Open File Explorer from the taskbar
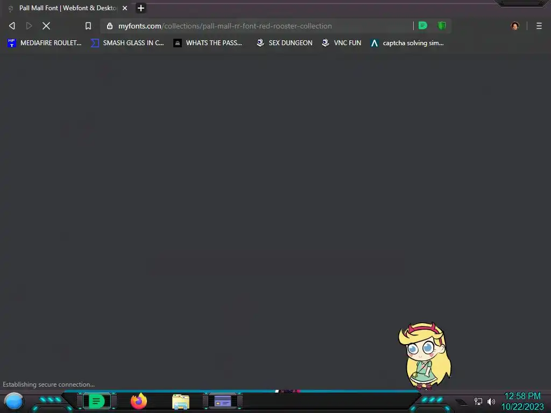551x413 pixels. tap(181, 402)
